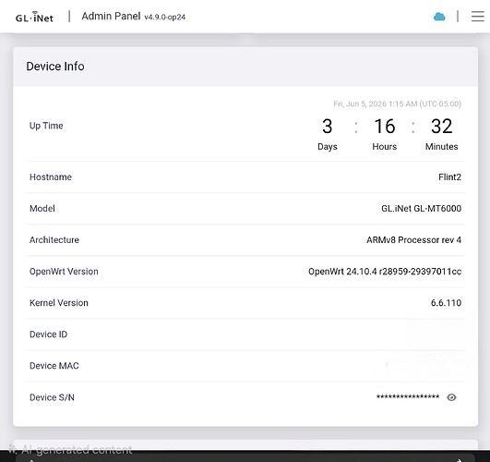
Task: Click the OpenWrt Version label
Action: [64, 272]
